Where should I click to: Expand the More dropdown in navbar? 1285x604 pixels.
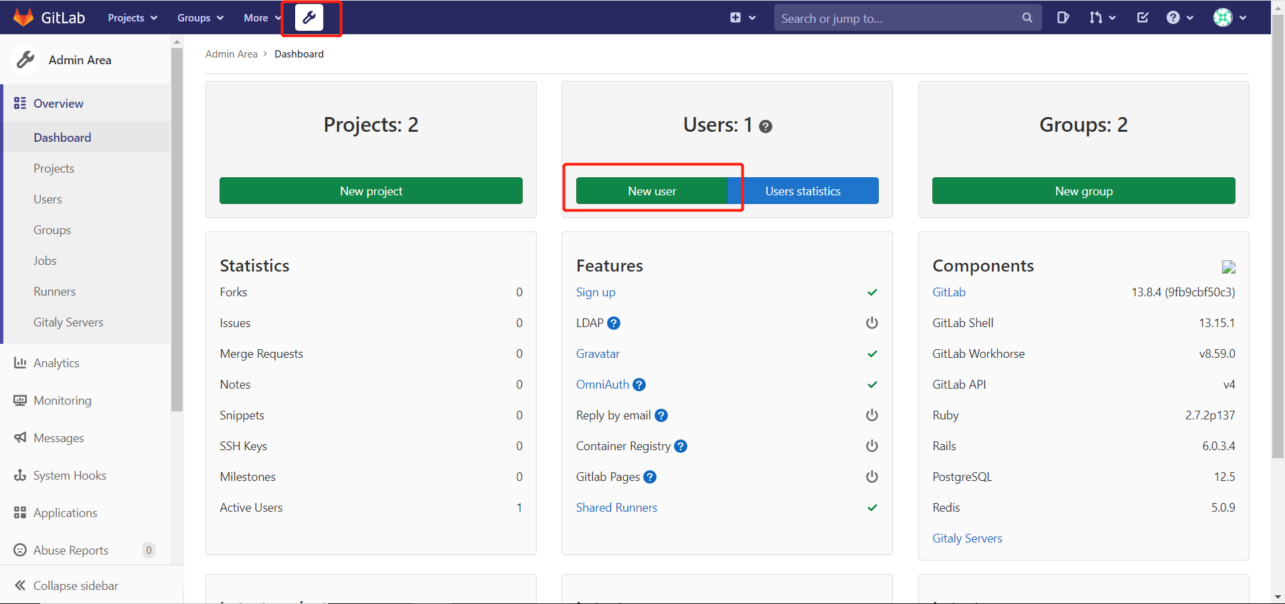click(262, 17)
